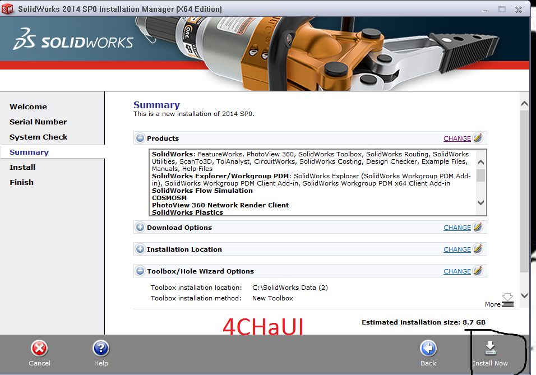Click the Cancel label text
The width and height of the screenshot is (536, 375).
pos(39,363)
